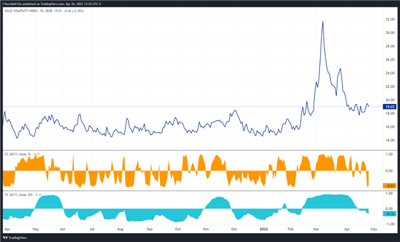Viewport: 400px width, 242px height.
Task: Click the 32.00 label on price axis
Action: coord(390,19)
